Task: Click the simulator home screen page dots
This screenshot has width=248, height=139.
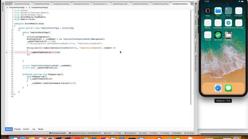Action: click(x=223, y=81)
